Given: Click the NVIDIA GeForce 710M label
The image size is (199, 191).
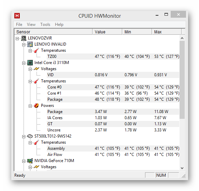Looking at the screenshot, I should (x=54, y=161).
